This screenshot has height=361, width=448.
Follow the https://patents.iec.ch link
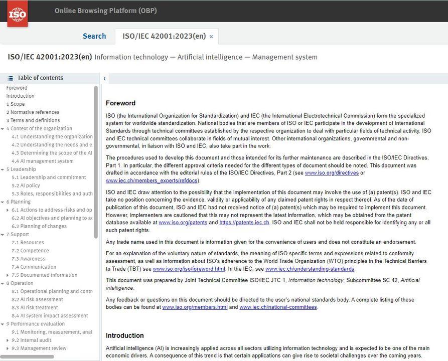point(244,223)
